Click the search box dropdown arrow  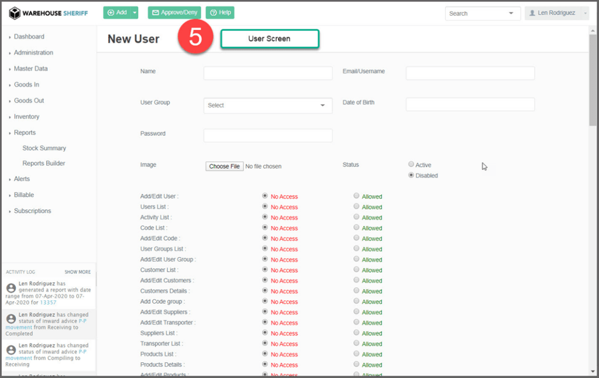tap(511, 13)
